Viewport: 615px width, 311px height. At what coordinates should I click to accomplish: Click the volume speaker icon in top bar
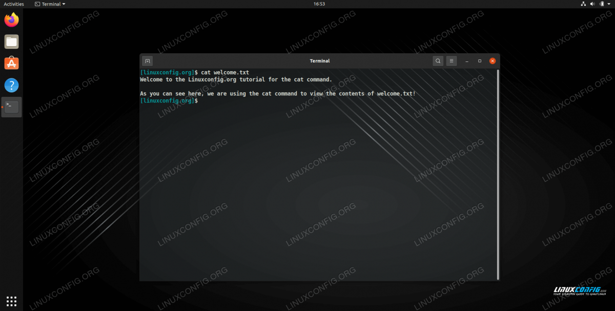592,4
